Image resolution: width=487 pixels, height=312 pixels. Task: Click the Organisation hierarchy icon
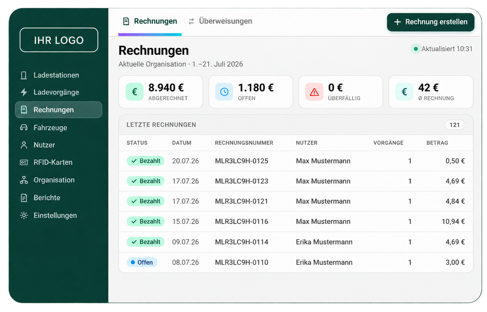tap(24, 180)
